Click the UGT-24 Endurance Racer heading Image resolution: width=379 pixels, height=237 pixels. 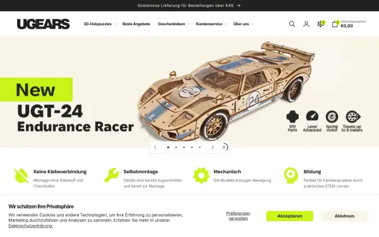(75, 118)
